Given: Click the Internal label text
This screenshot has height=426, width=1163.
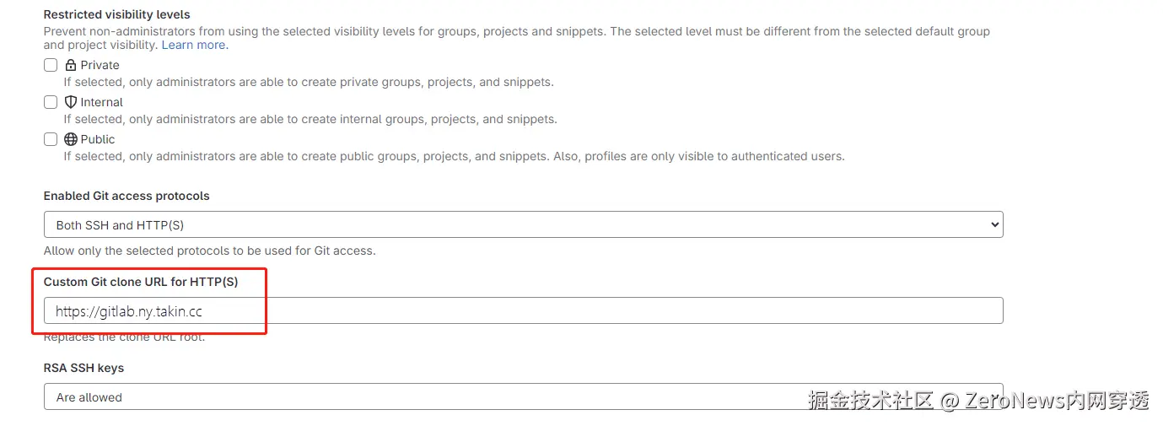Looking at the screenshot, I should pyautogui.click(x=101, y=102).
